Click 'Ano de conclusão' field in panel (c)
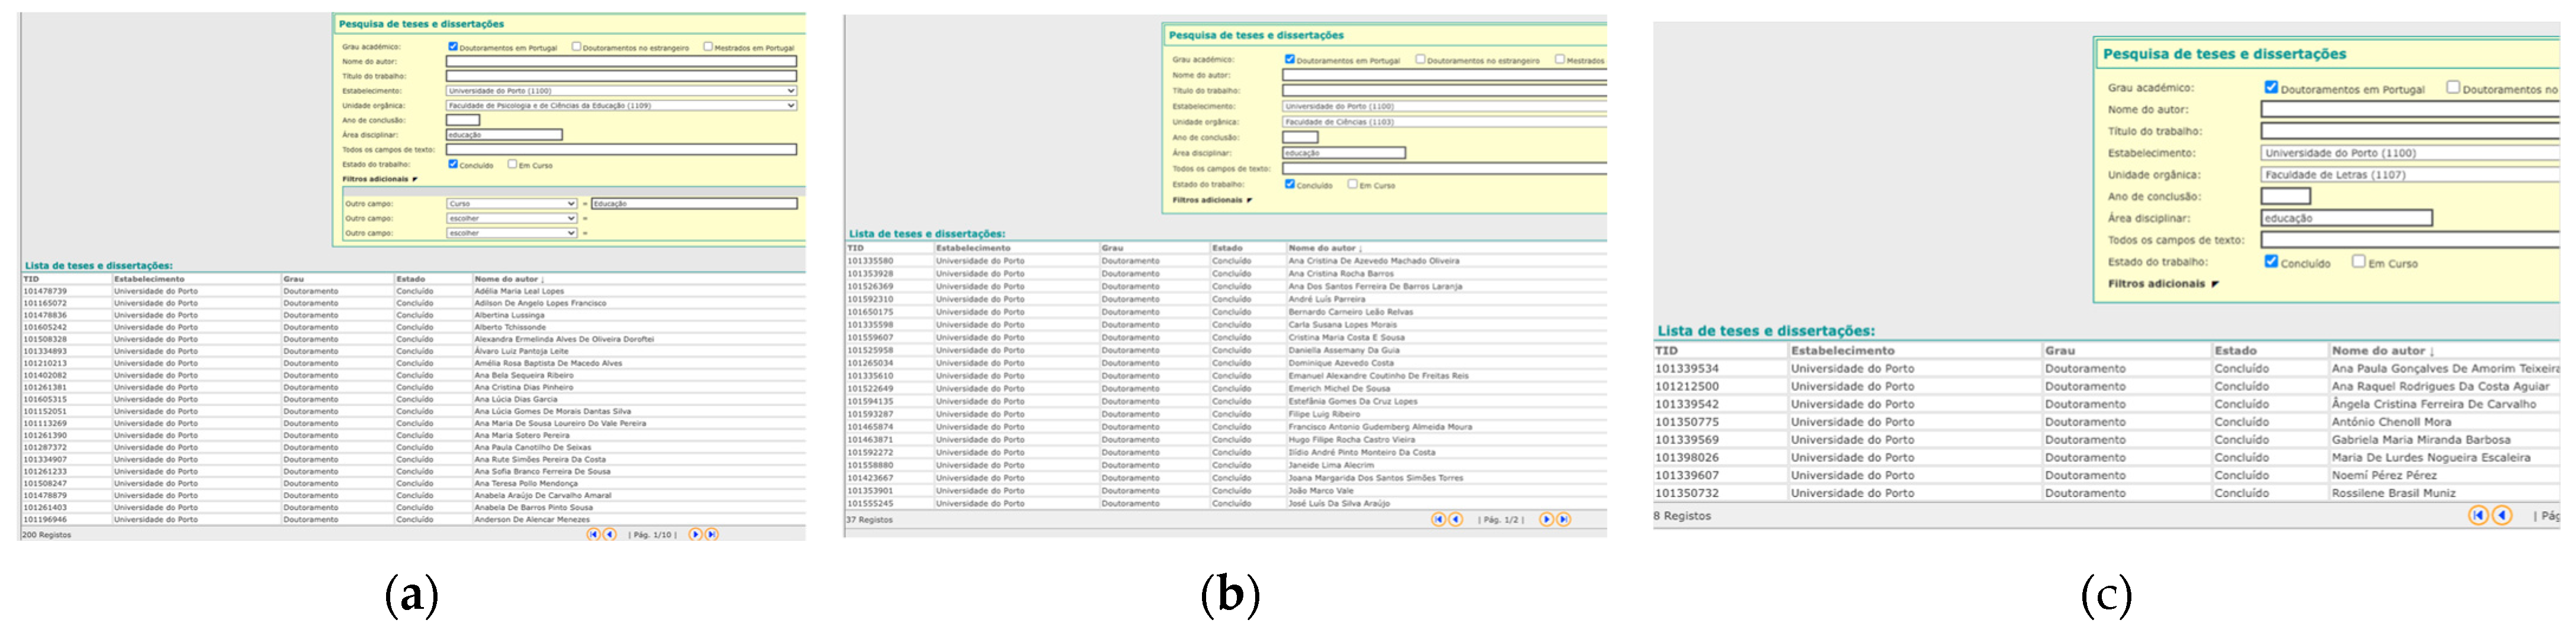Image resolution: width=2576 pixels, height=636 pixels. coord(2285,196)
